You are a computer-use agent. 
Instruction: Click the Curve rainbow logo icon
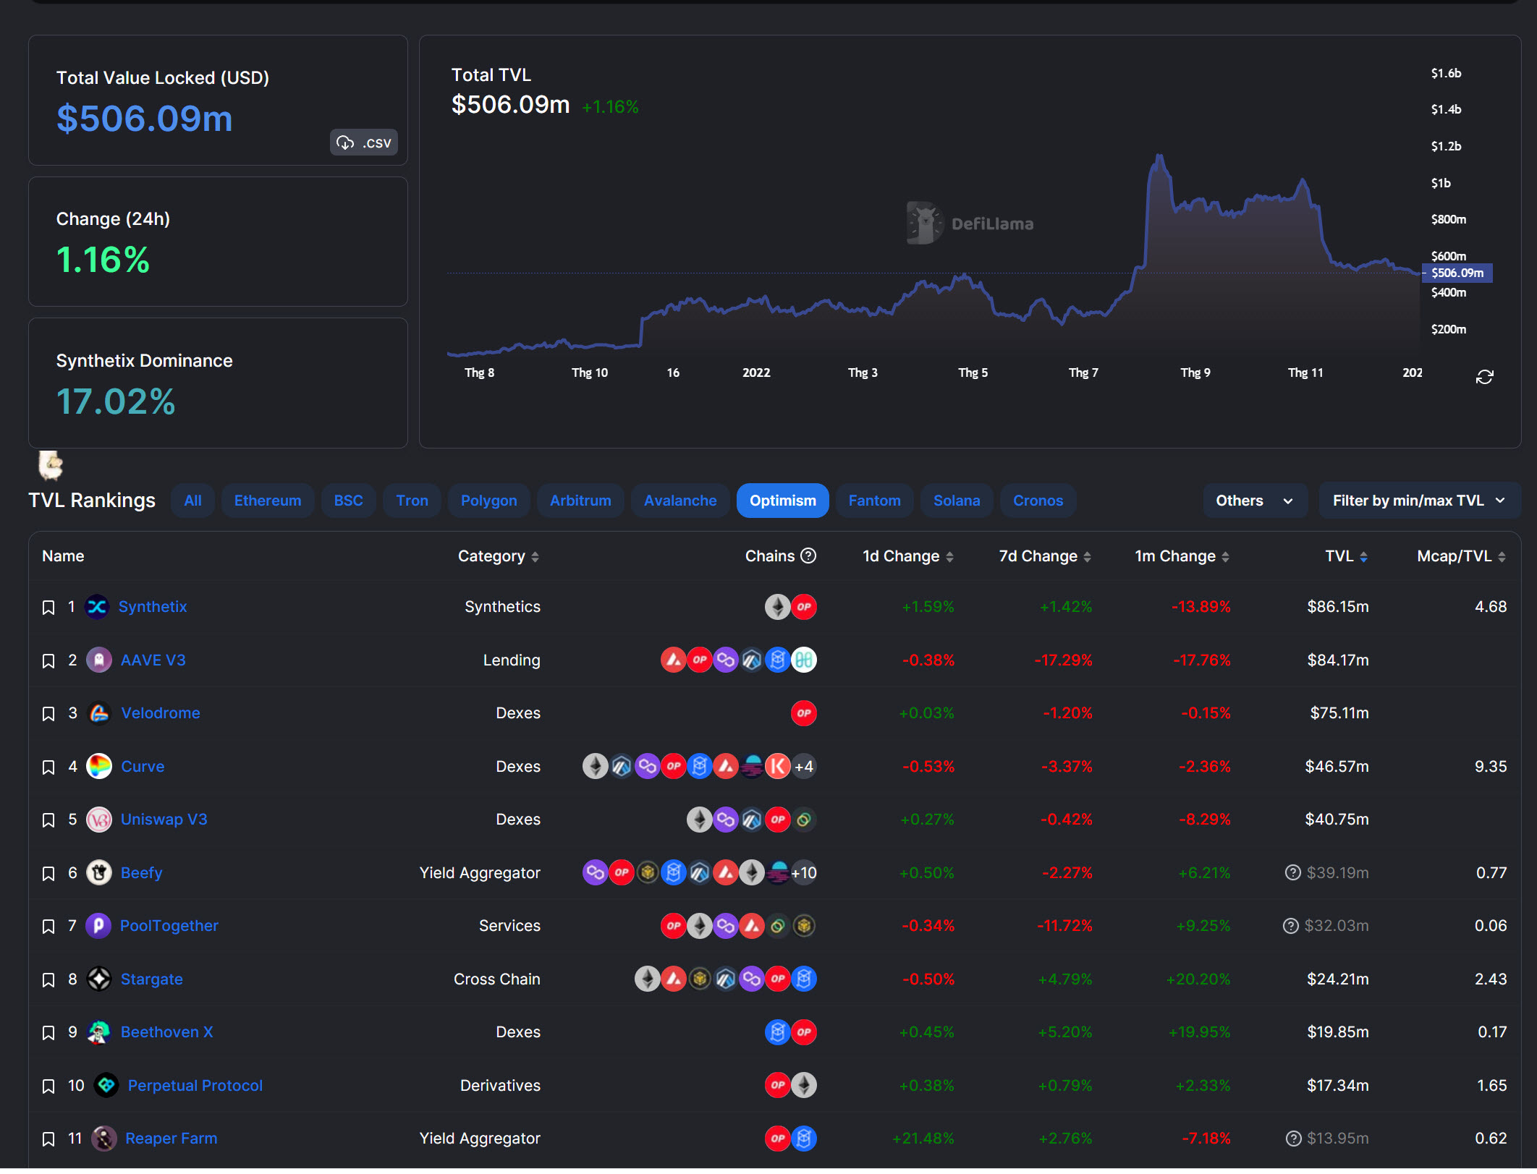99,766
